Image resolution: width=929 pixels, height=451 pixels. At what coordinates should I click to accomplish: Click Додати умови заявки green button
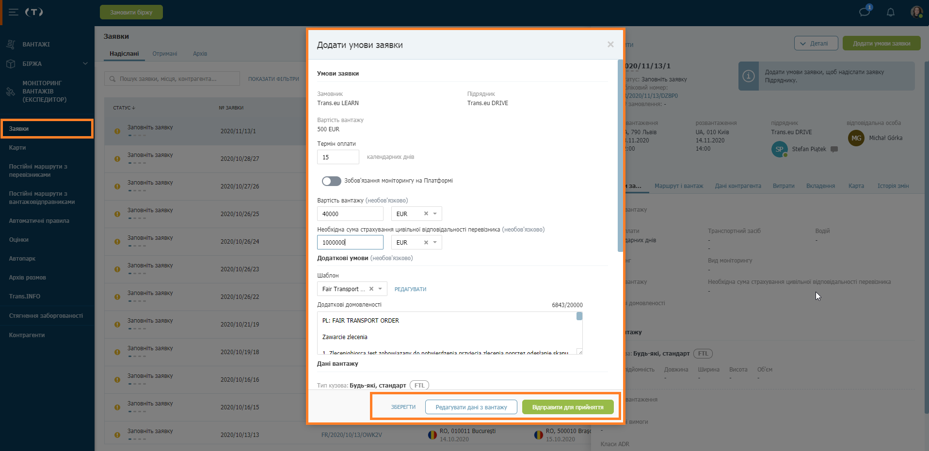[881, 43]
